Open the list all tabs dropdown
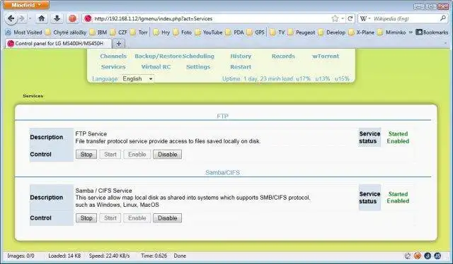453x264 pixels. (x=445, y=44)
